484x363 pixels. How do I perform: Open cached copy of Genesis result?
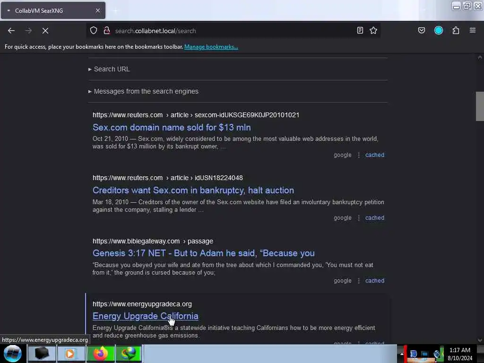click(375, 281)
